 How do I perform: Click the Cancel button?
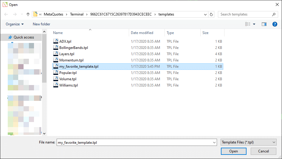pyautogui.click(x=263, y=151)
